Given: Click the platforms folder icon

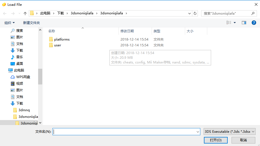Looking at the screenshot, I should pyautogui.click(x=51, y=39).
